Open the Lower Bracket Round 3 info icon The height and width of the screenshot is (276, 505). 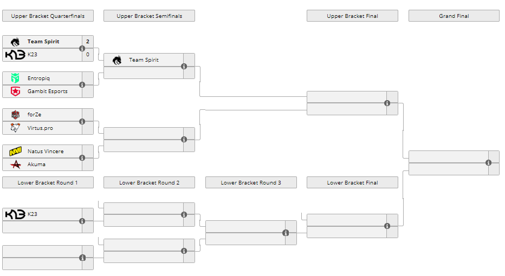point(286,233)
